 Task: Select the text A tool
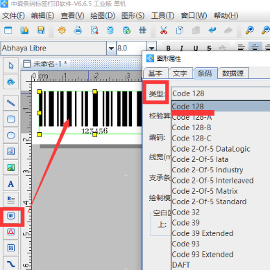[x=11, y=184]
